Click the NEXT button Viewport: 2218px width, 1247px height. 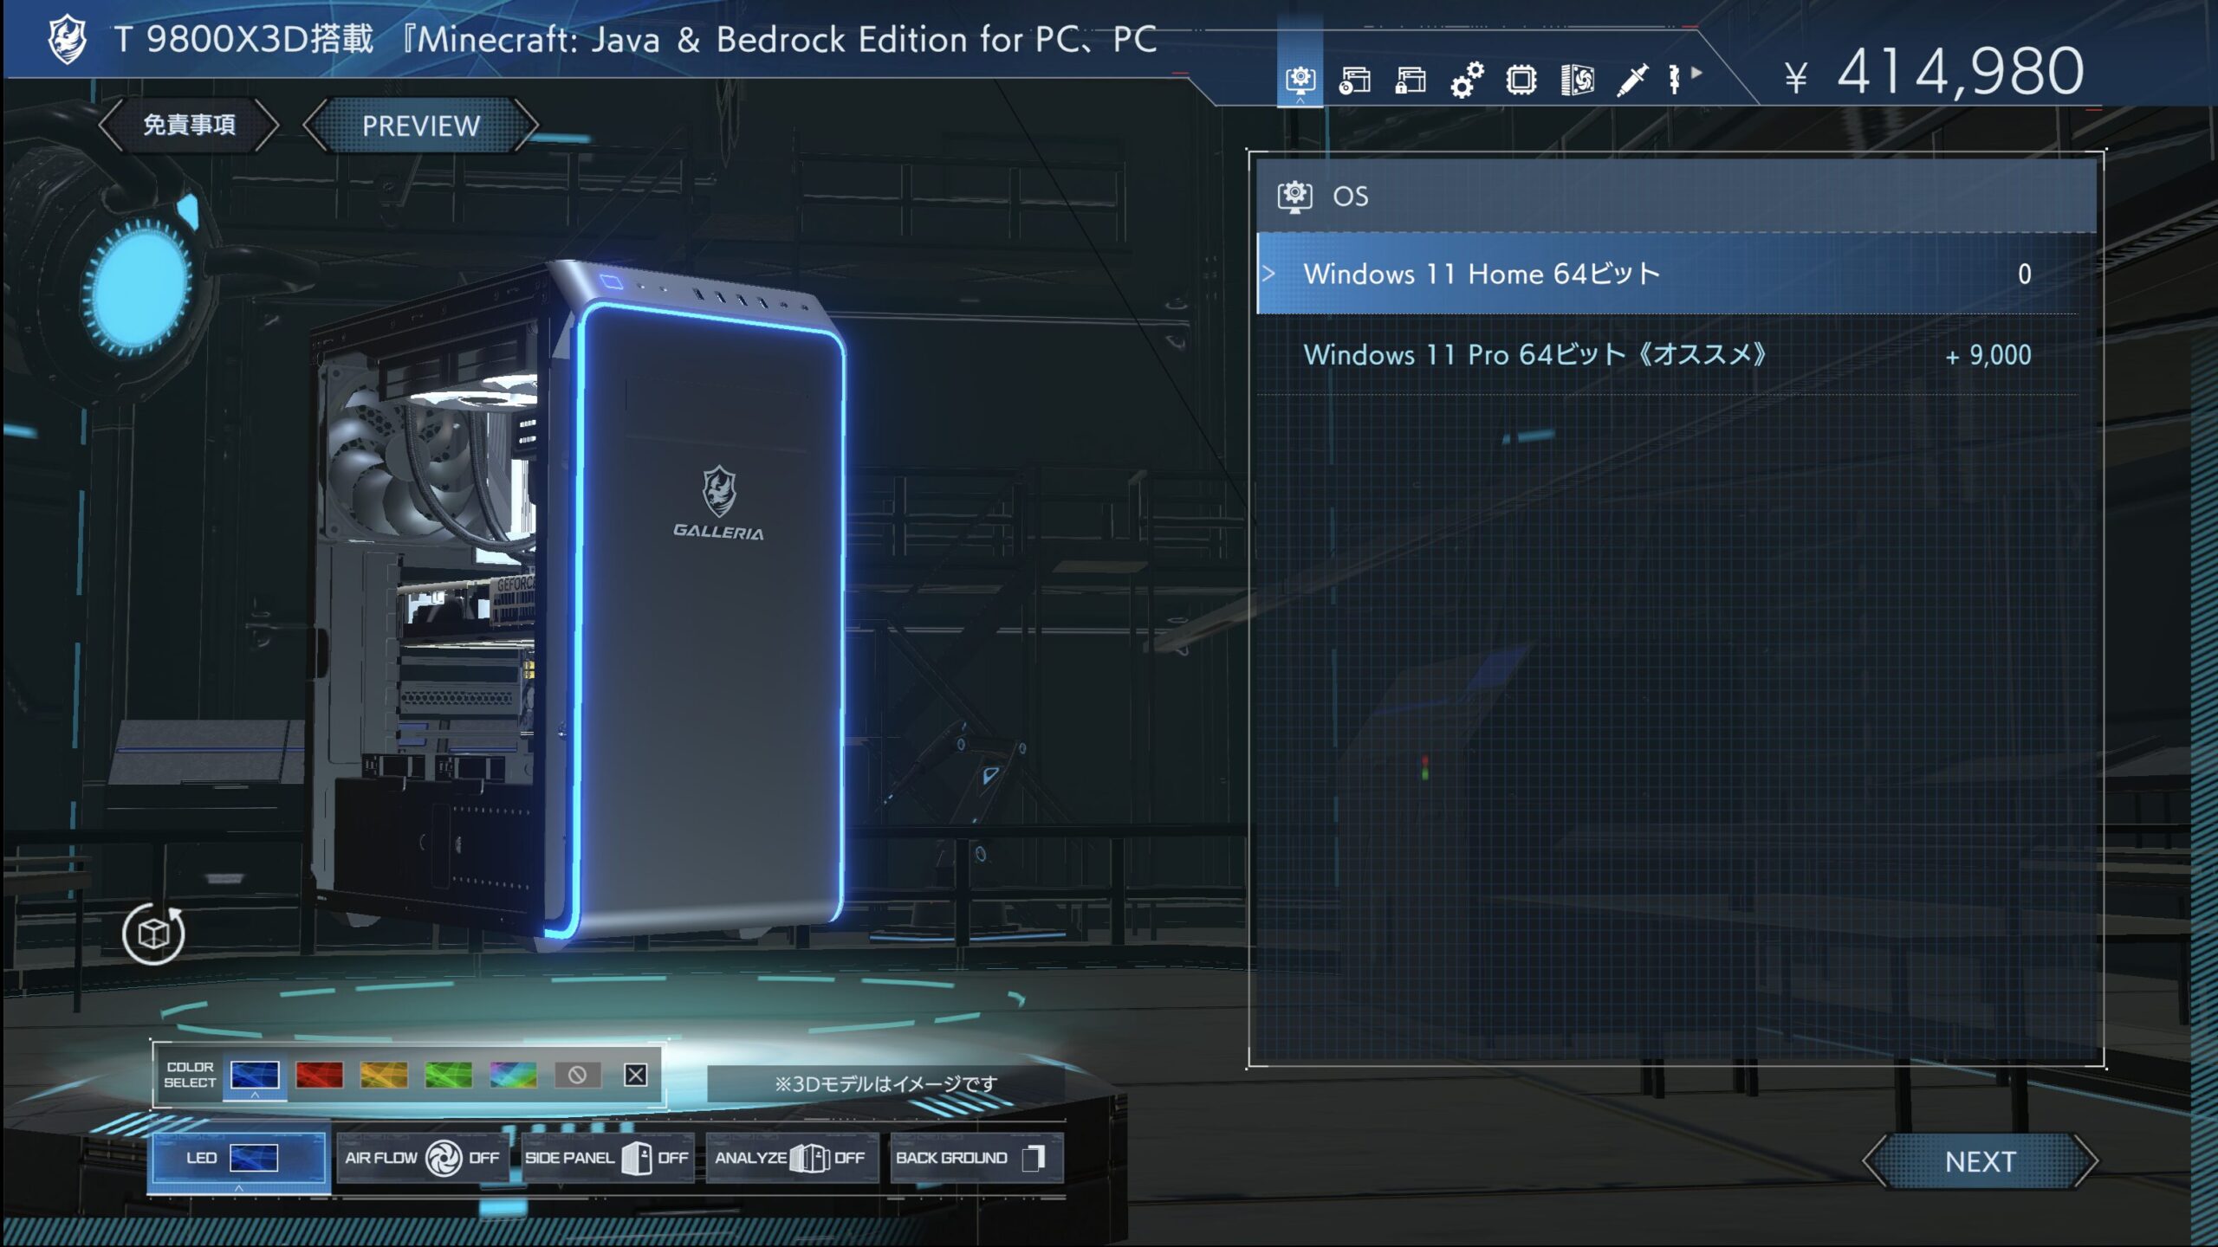1980,1161
